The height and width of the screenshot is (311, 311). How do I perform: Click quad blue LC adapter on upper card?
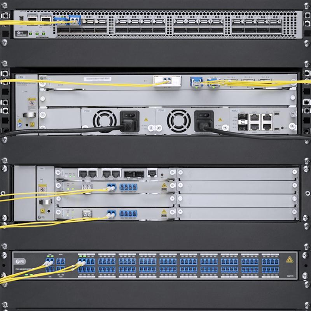[128, 187]
